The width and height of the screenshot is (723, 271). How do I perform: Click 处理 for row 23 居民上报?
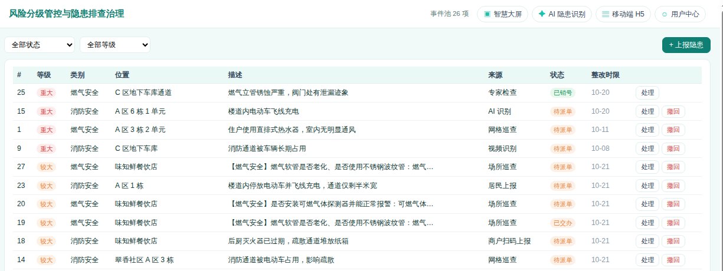coord(647,186)
